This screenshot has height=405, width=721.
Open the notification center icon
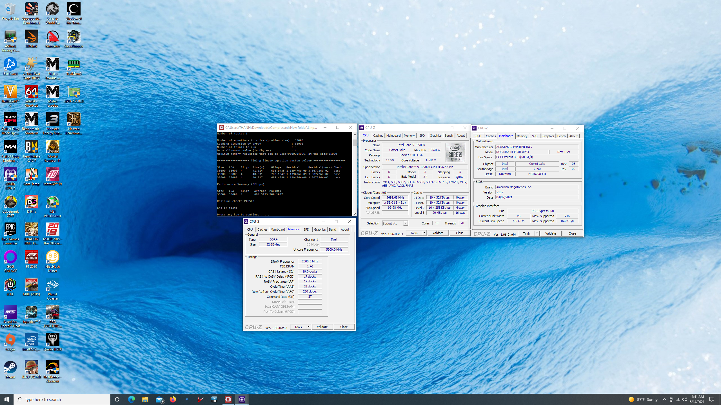pos(712,399)
